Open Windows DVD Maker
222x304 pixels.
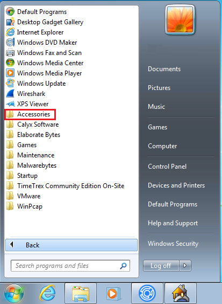click(x=41, y=43)
